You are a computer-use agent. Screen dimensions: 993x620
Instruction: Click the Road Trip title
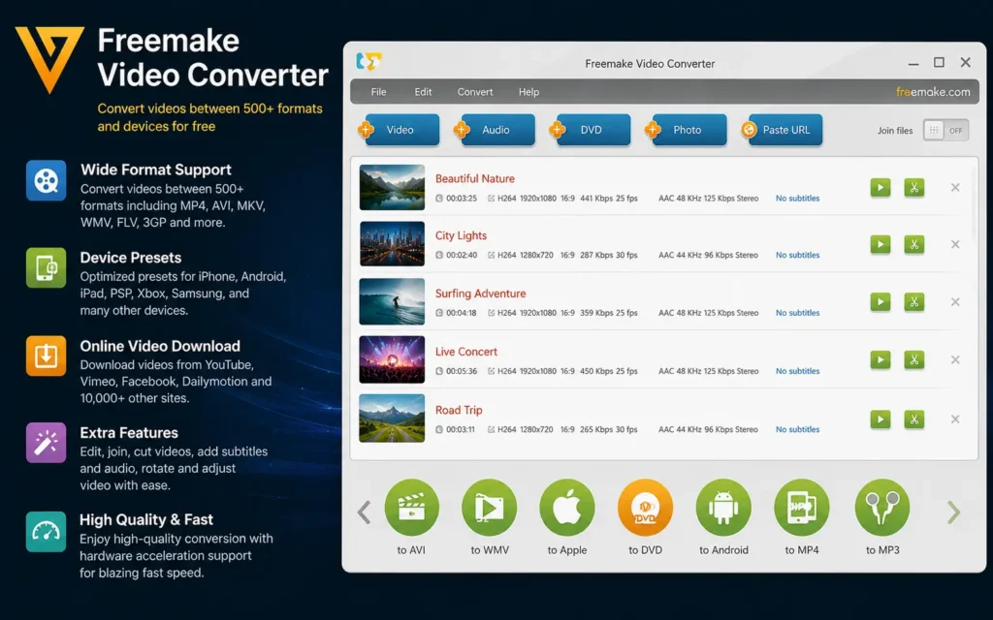point(459,410)
